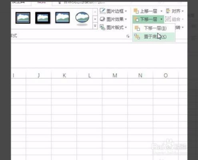The width and height of the screenshot is (198, 160).
Task: Click the 图片边框 picture border icon
Action: (102, 11)
